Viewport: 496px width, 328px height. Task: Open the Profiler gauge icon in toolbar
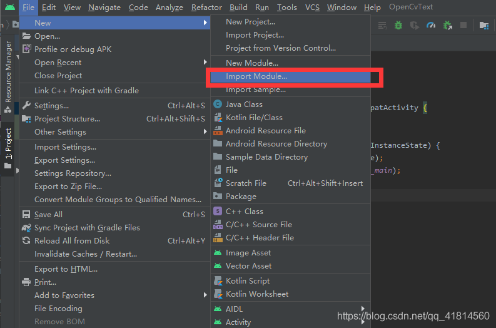click(431, 26)
